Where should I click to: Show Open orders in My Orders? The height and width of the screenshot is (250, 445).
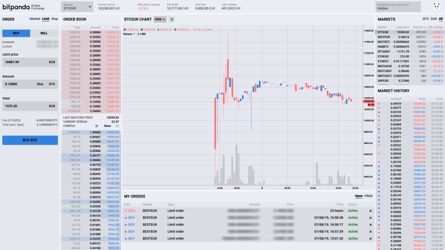point(359,196)
